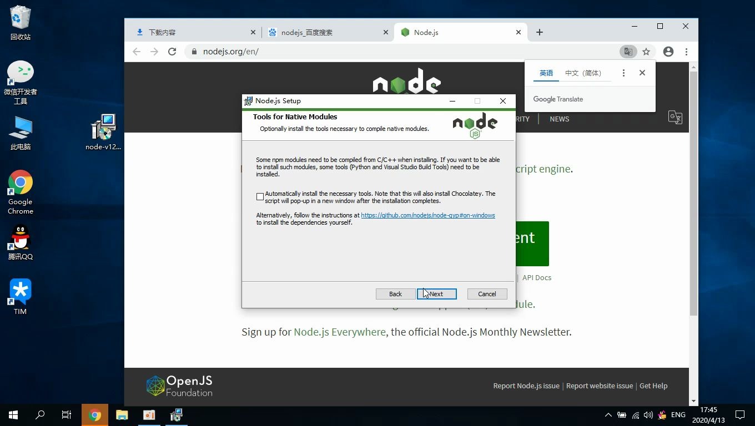Select WeChat developer tools desktop icon

click(21, 83)
